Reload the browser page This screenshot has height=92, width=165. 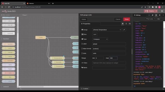[9, 7]
